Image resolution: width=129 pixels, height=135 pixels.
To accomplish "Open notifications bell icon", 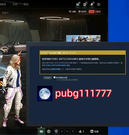I will click(x=92, y=4).
